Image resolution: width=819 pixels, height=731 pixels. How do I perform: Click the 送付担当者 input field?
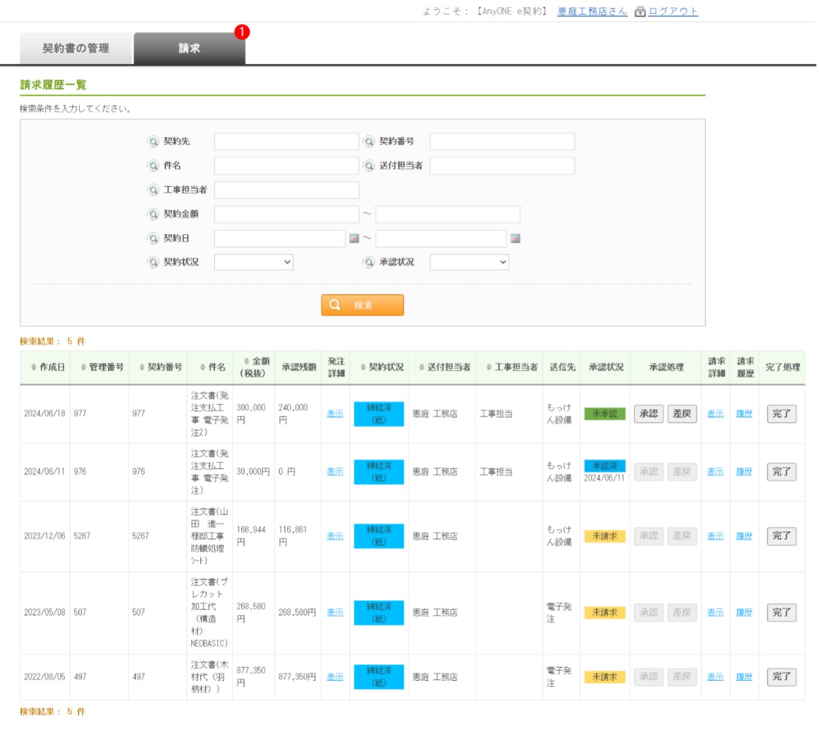click(502, 166)
